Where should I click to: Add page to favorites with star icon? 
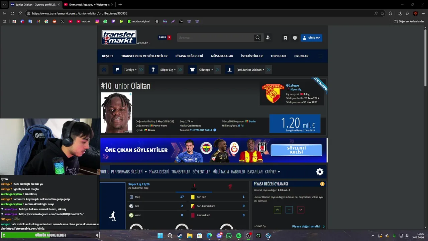tap(382, 13)
